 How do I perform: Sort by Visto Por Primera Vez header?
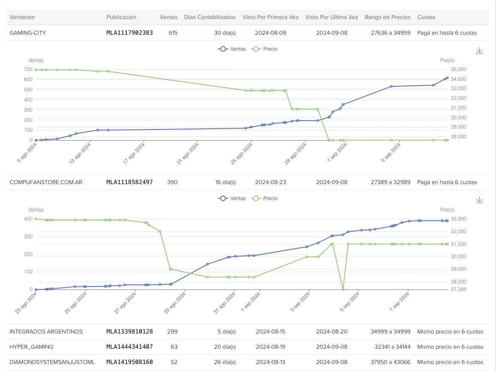271,17
